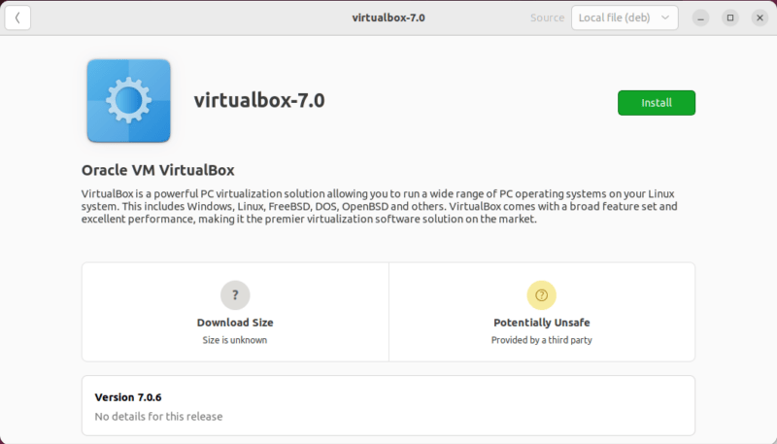Open the Potentially Unsafe info card
Viewport: 777px width, 444px height.
[x=542, y=312]
